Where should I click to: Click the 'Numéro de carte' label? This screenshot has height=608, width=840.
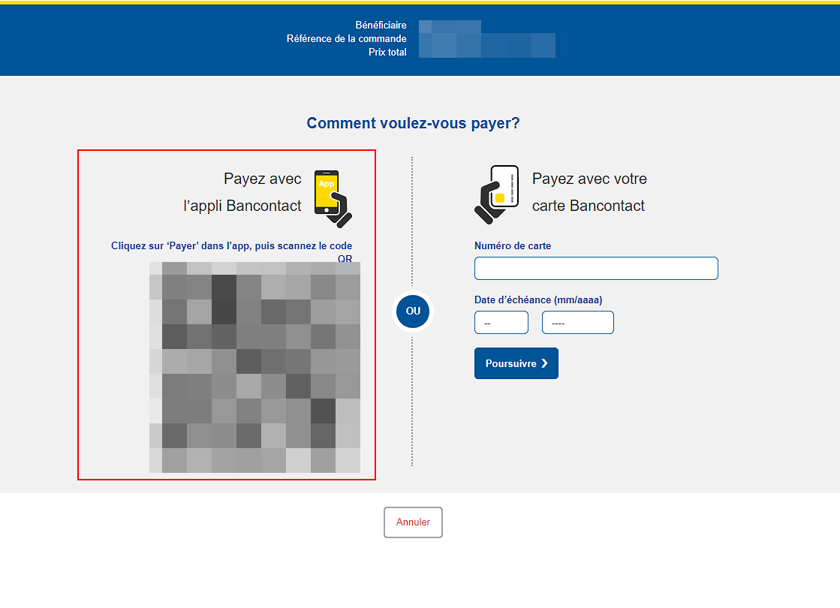point(513,246)
